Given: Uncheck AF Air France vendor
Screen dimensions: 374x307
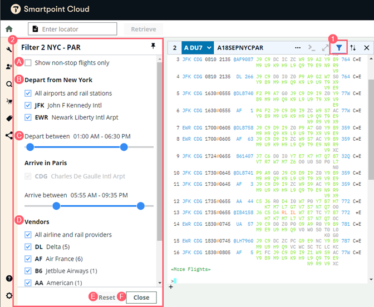Looking at the screenshot, I should [x=28, y=259].
